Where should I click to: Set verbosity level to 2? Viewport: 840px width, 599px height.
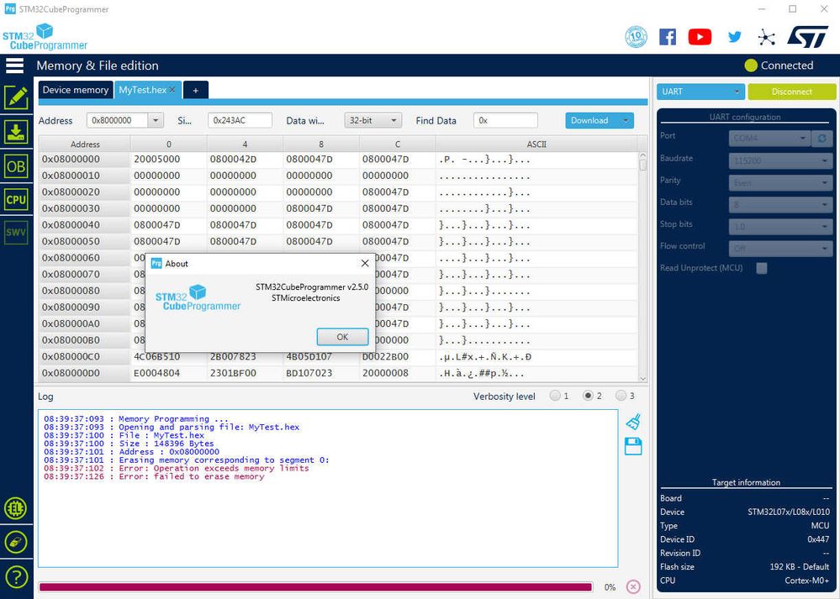point(589,396)
